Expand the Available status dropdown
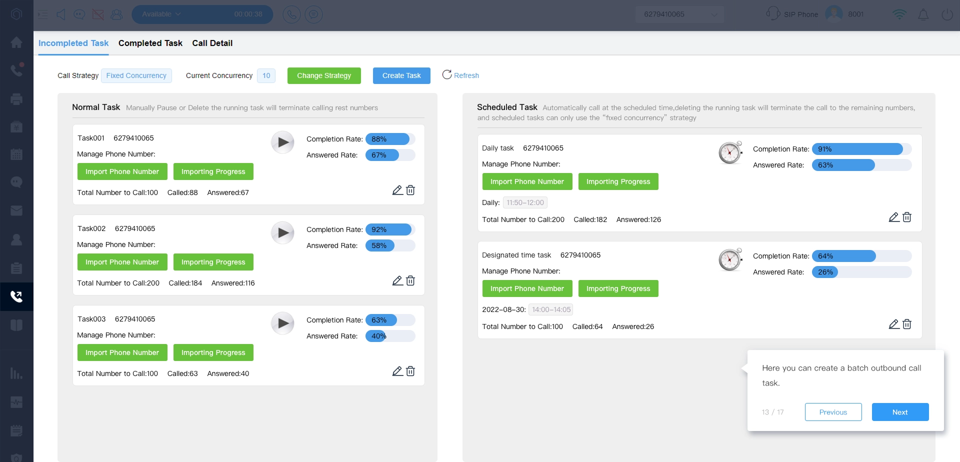 coord(161,14)
